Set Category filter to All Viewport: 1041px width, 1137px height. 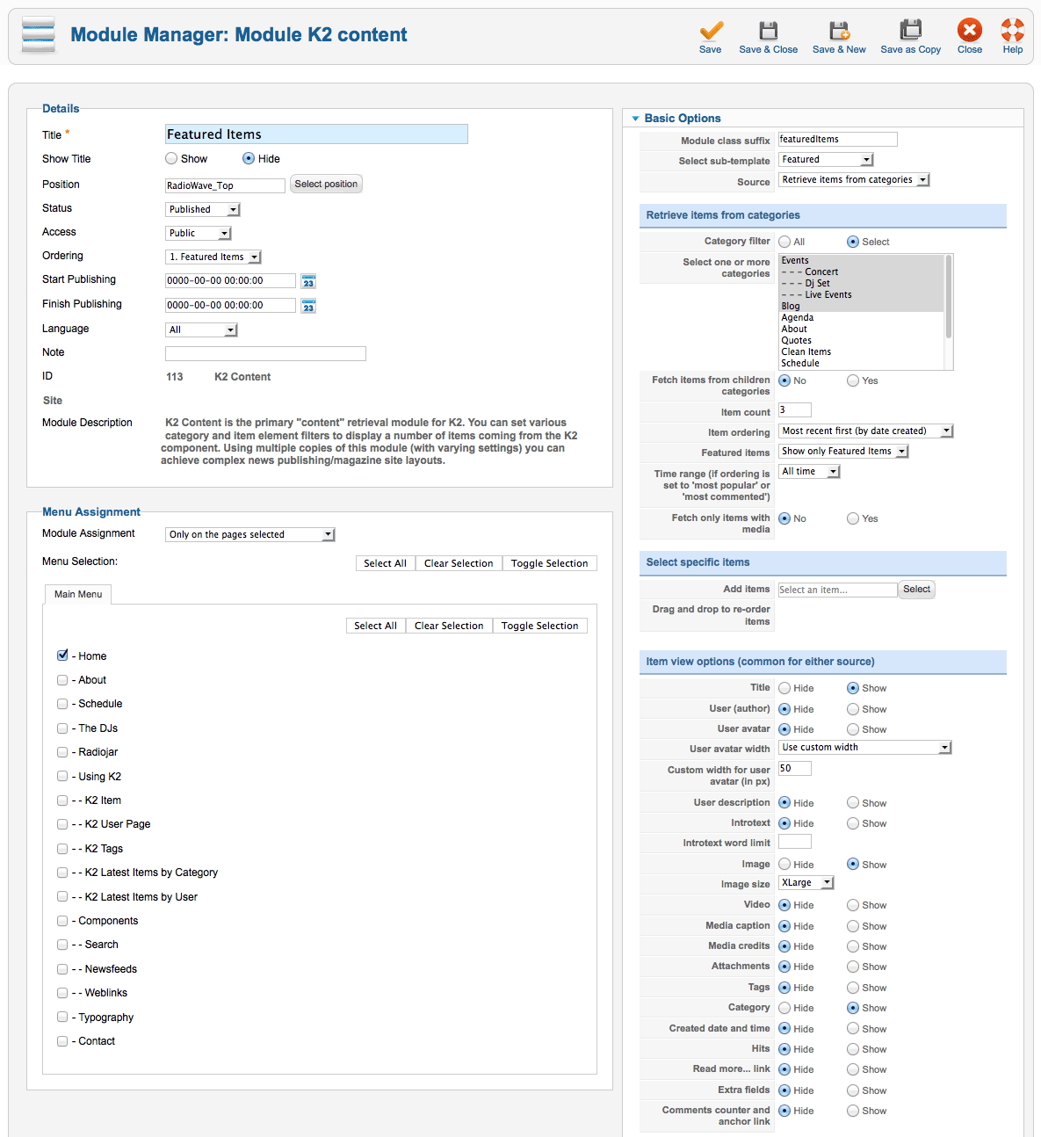point(784,242)
